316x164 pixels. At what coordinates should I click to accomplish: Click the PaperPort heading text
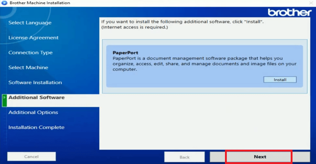pyautogui.click(x=126, y=53)
